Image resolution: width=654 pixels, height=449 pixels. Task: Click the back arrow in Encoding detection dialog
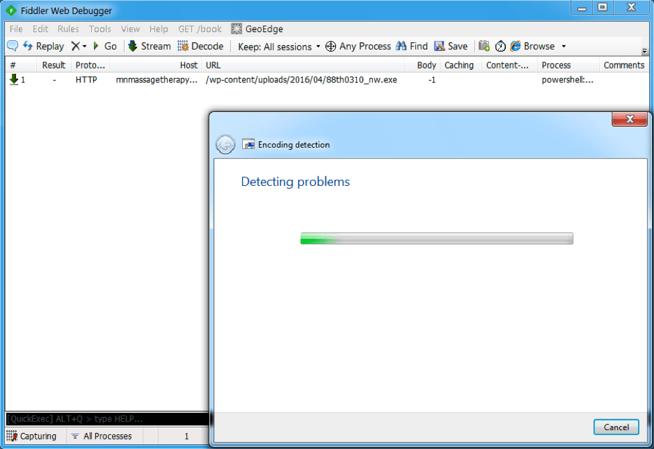pos(225,145)
